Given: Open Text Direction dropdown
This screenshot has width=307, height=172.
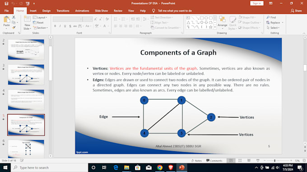Looking at the screenshot, I should [x=162, y=18].
